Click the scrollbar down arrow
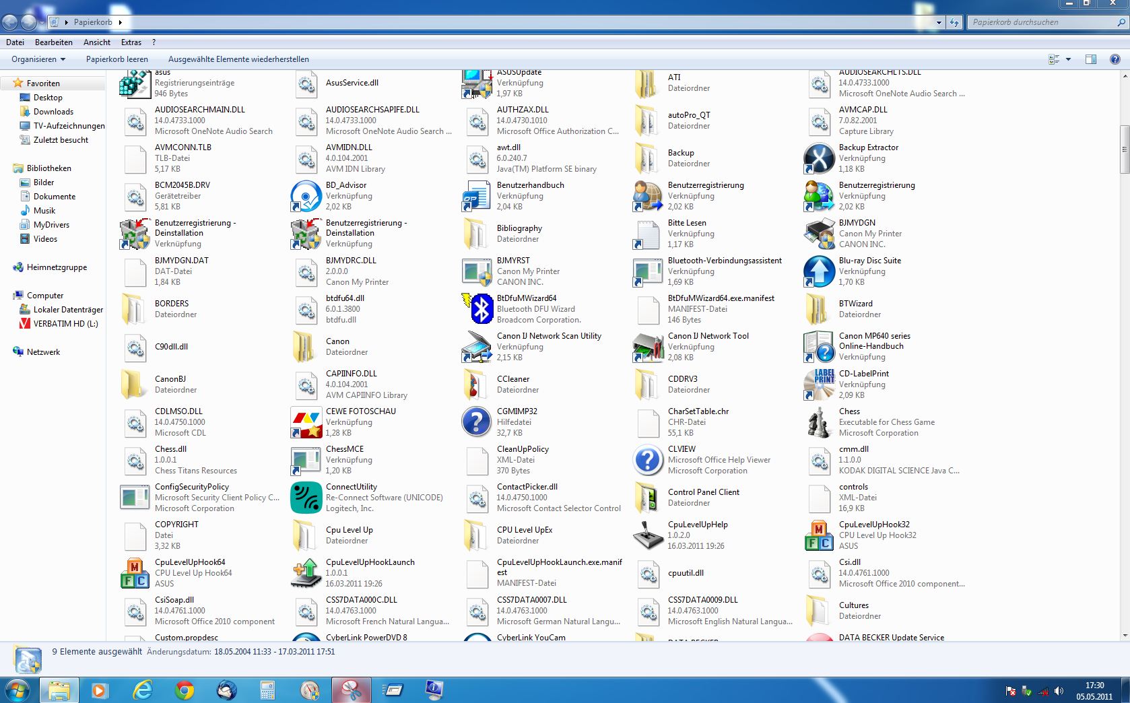Screen dimensions: 1130x703 1124,635
